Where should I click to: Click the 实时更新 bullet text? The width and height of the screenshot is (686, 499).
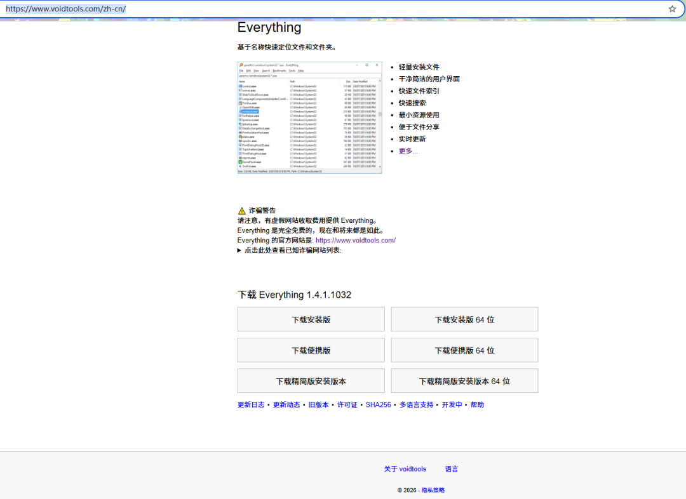coord(412,139)
